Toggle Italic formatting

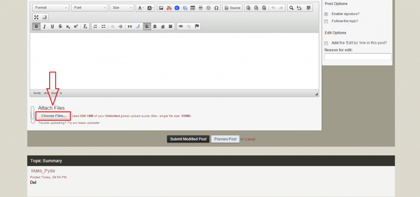point(44,26)
